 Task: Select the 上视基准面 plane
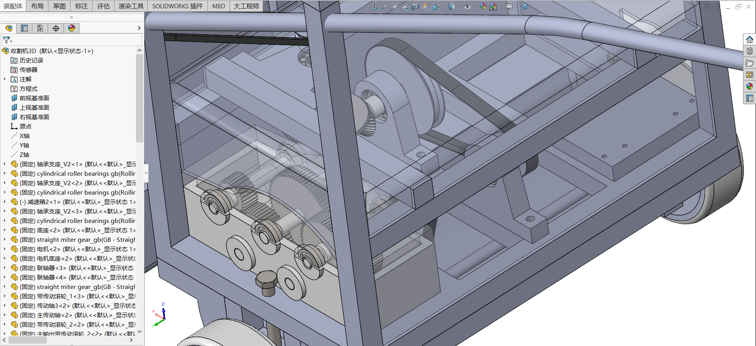point(30,107)
